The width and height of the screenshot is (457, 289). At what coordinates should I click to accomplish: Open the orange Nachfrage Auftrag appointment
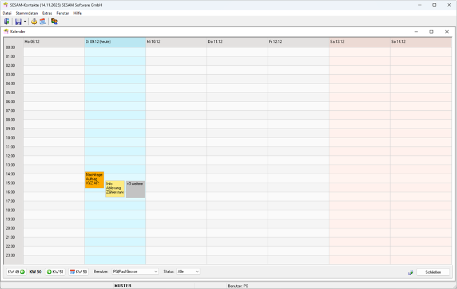(94, 180)
